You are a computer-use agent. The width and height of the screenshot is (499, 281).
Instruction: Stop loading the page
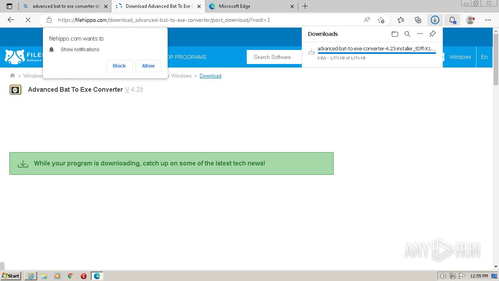[x=28, y=20]
